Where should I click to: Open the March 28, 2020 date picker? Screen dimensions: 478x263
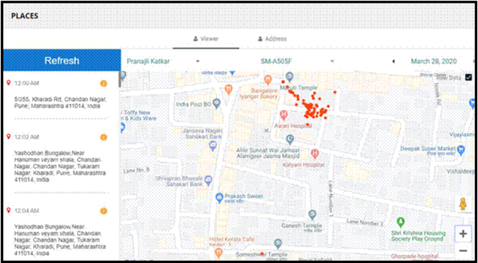coord(434,61)
